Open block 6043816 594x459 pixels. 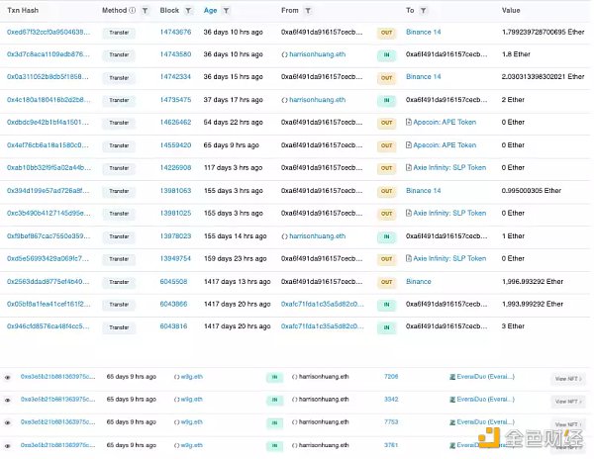[173, 326]
